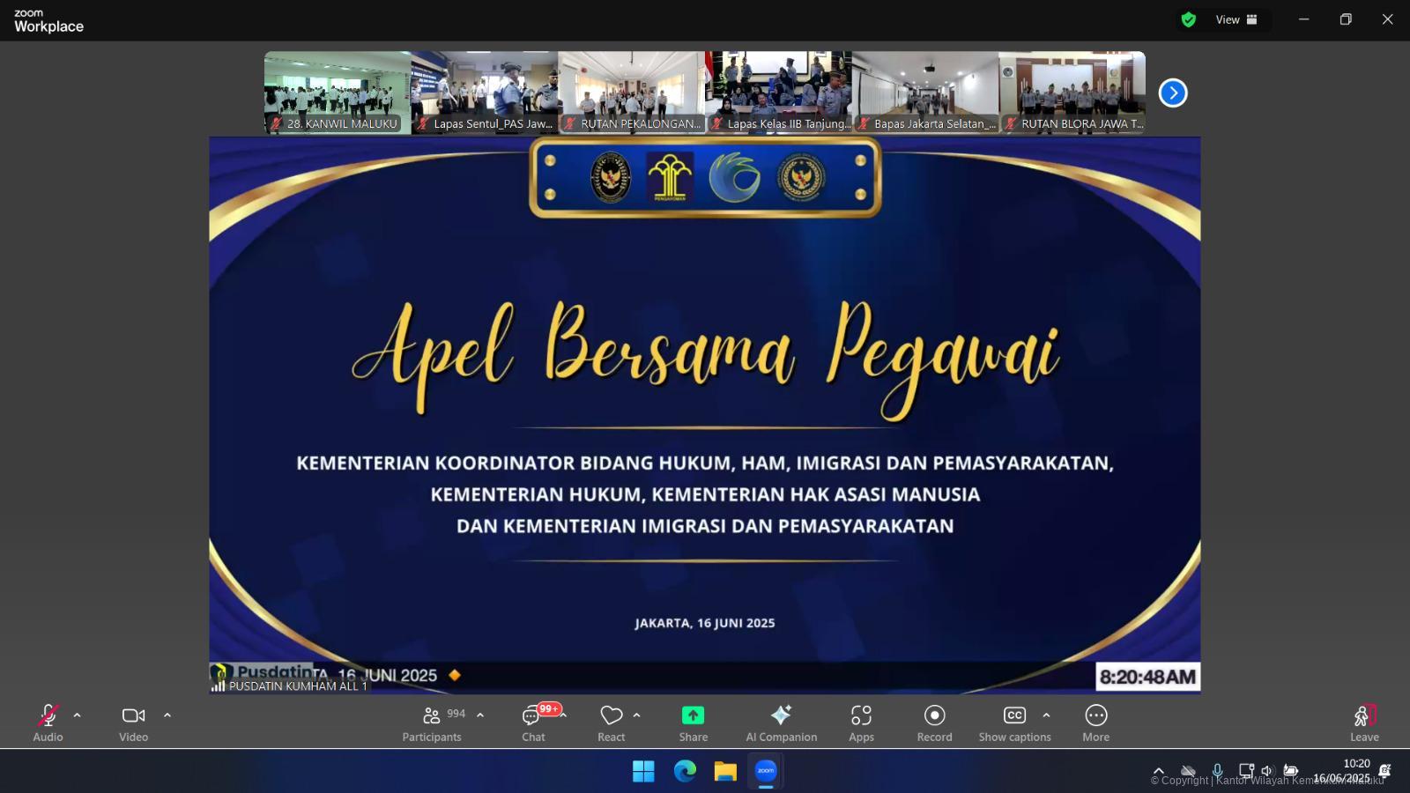The width and height of the screenshot is (1410, 793).
Task: Show next participant thumbnails with arrow
Action: pyautogui.click(x=1173, y=93)
